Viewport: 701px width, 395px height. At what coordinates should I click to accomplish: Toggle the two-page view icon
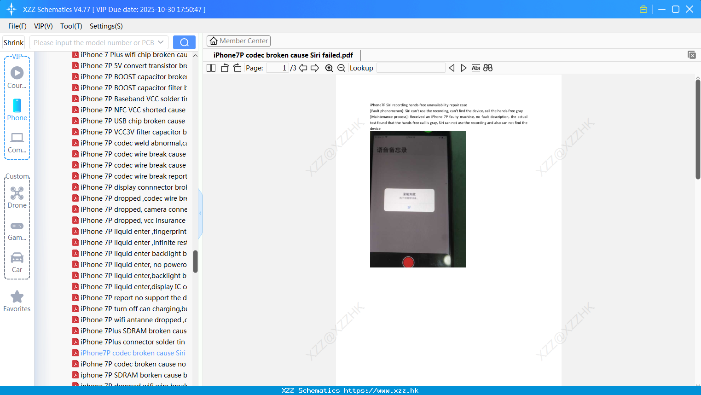[x=211, y=68]
